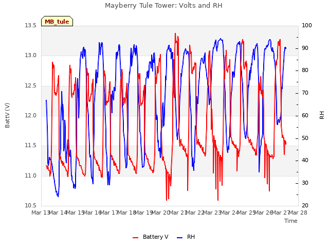This screenshot has width=329, height=247.
Task: Click the 11.0 left axis tick
Action: click(x=31, y=175)
